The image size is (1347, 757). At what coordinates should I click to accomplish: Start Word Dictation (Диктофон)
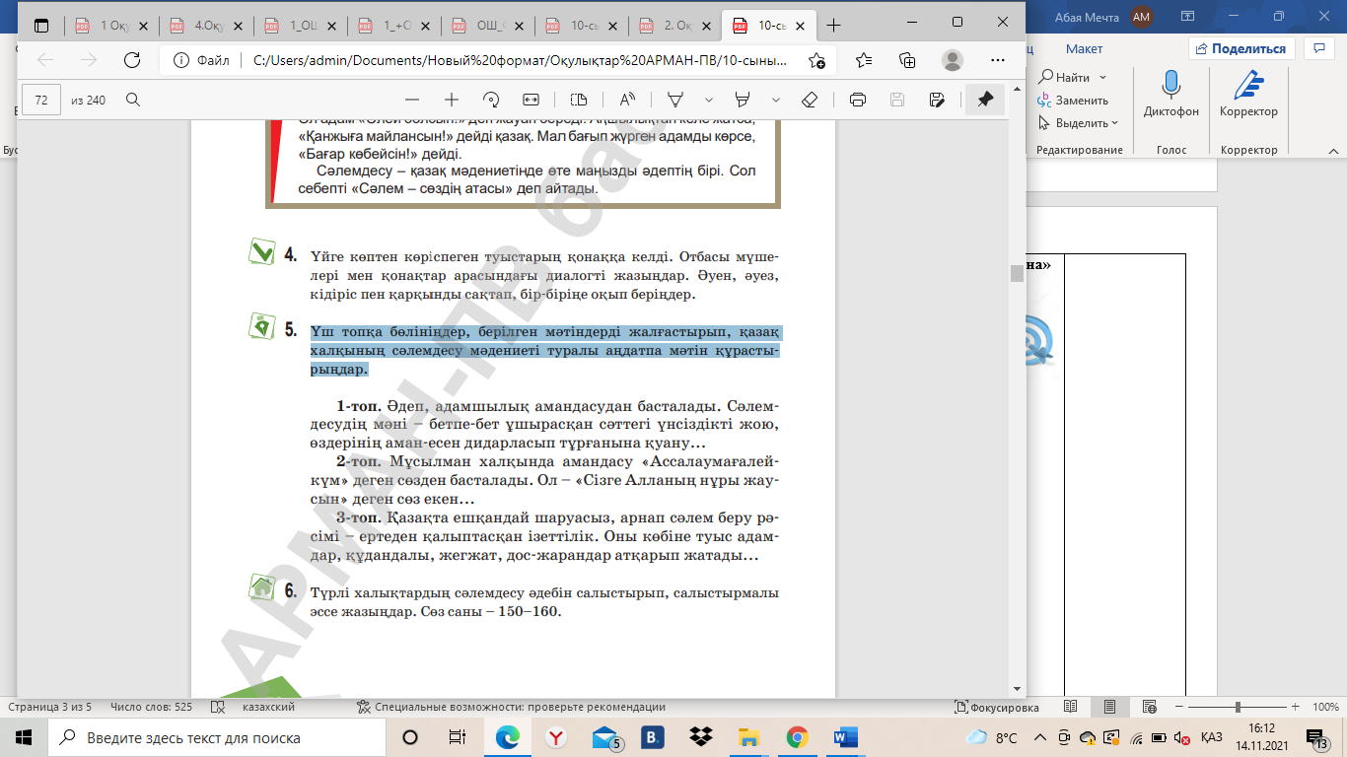1171,95
